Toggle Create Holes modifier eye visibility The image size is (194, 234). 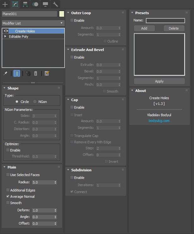(x=6, y=31)
